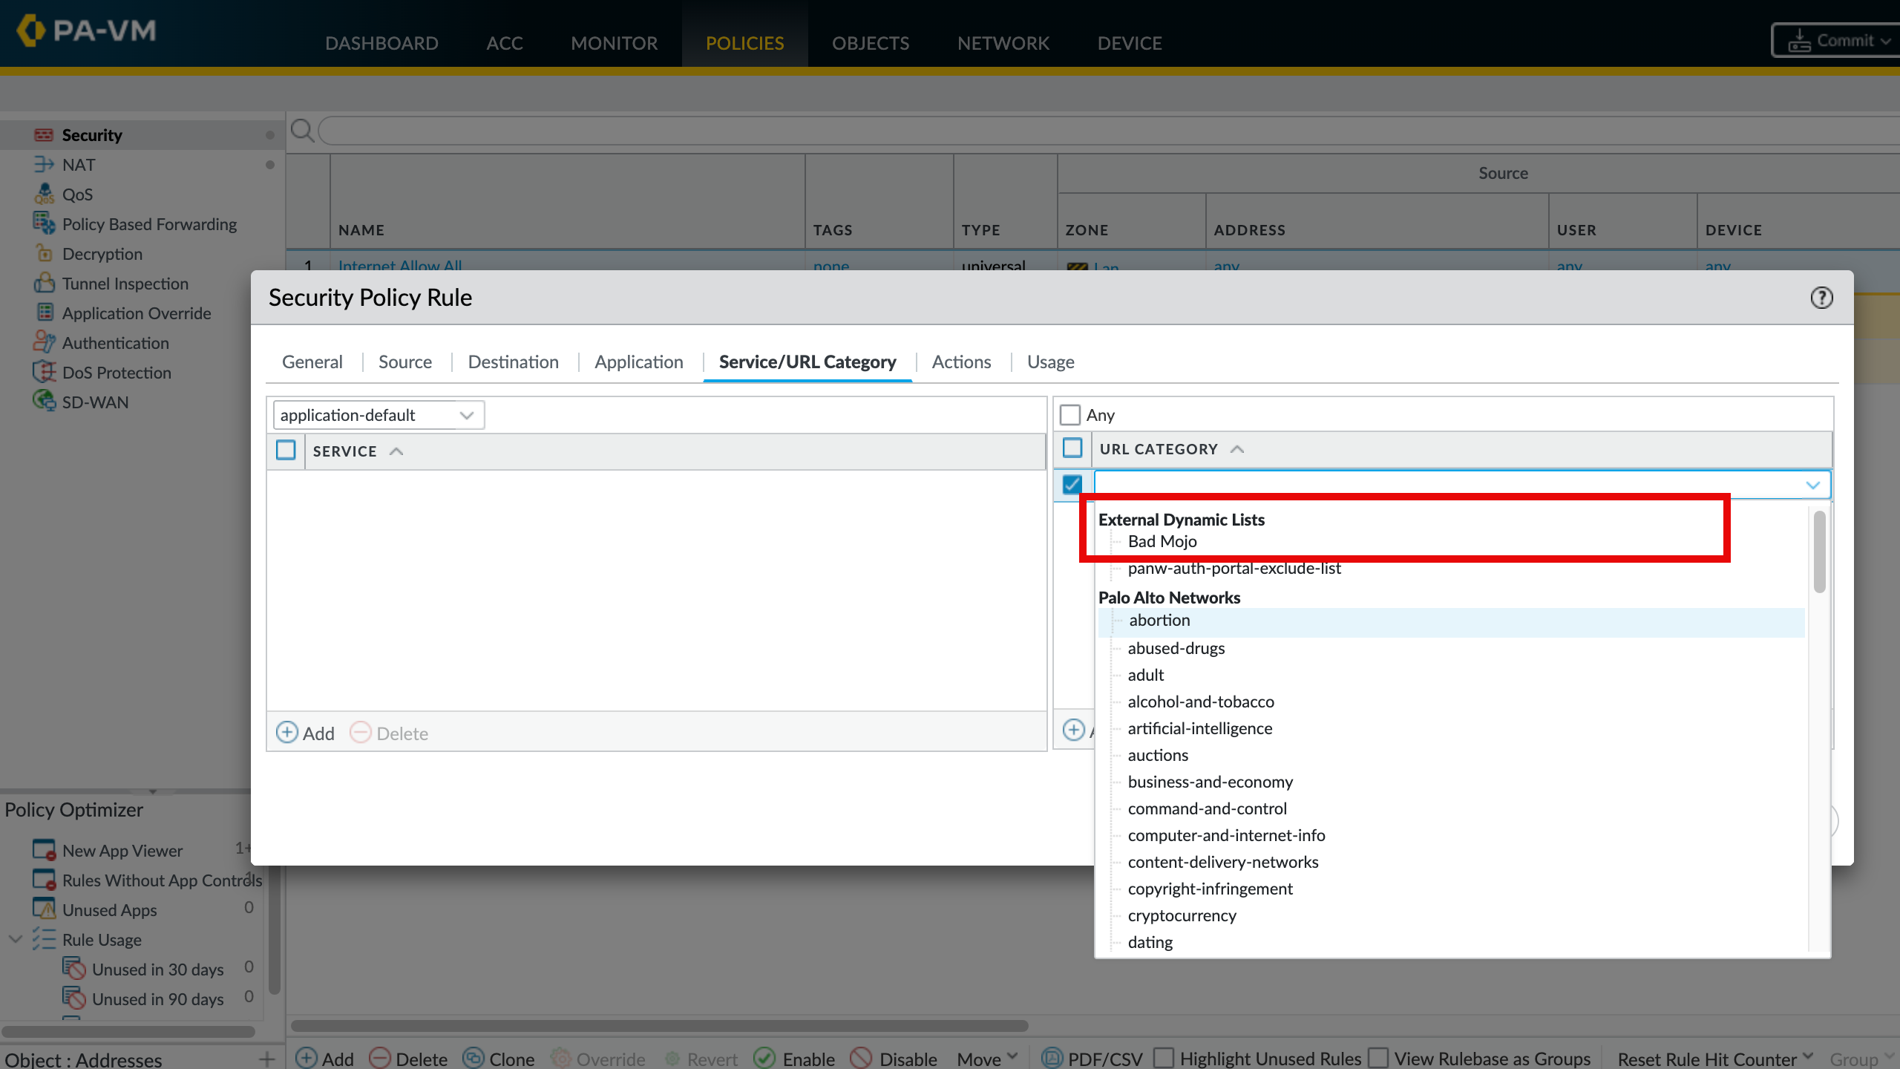The image size is (1900, 1069).
Task: Toggle the SERVICE header select-all checkbox
Action: (286, 451)
